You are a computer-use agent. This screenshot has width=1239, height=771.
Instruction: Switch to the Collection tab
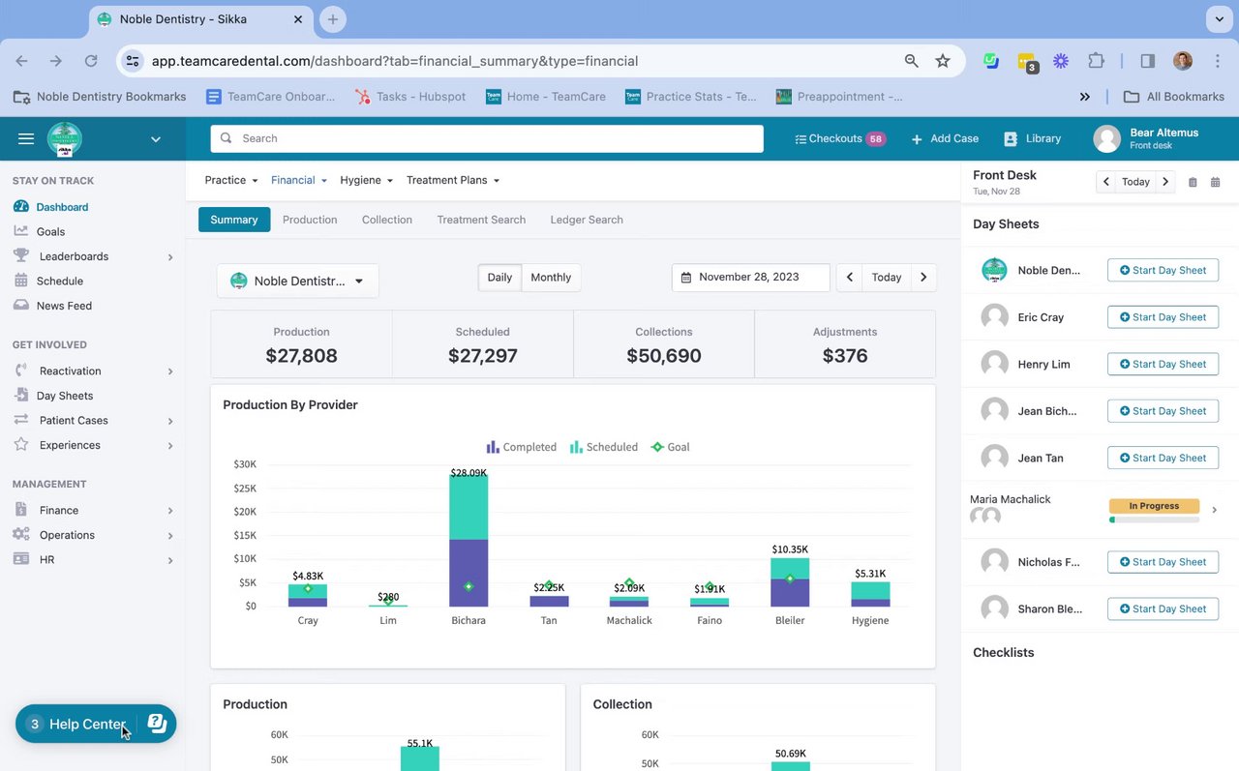387,220
